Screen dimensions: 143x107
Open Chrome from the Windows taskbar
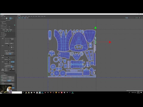(26, 92)
